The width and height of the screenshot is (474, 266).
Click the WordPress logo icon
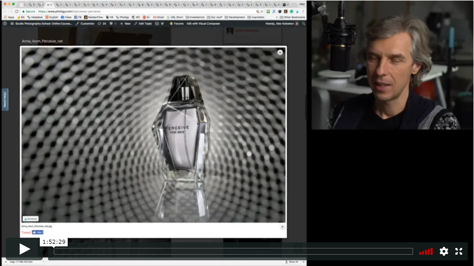5,24
